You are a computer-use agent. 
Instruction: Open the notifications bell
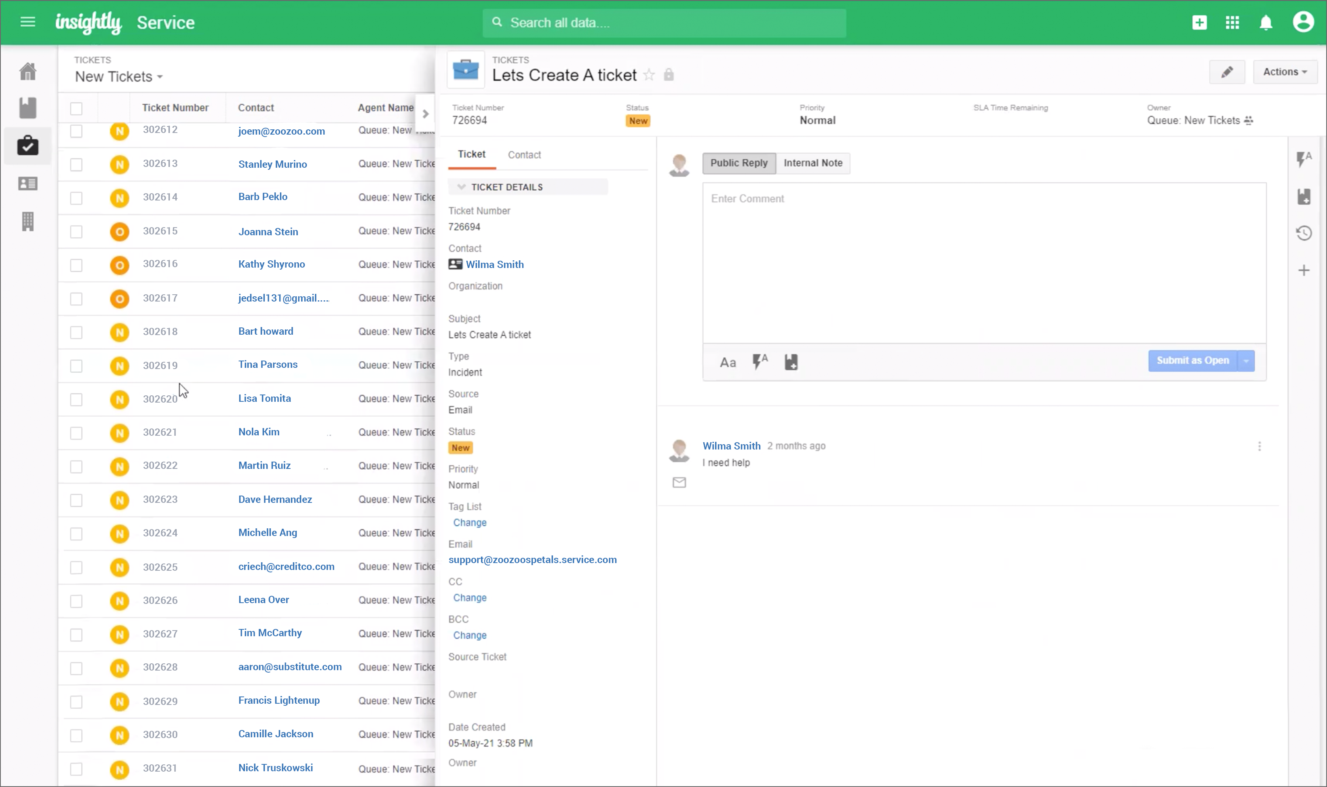[x=1266, y=23]
